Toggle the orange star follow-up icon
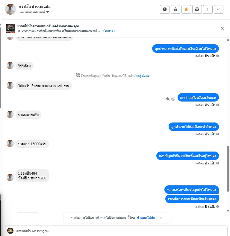The height and width of the screenshot is (236, 230). coord(186,9)
